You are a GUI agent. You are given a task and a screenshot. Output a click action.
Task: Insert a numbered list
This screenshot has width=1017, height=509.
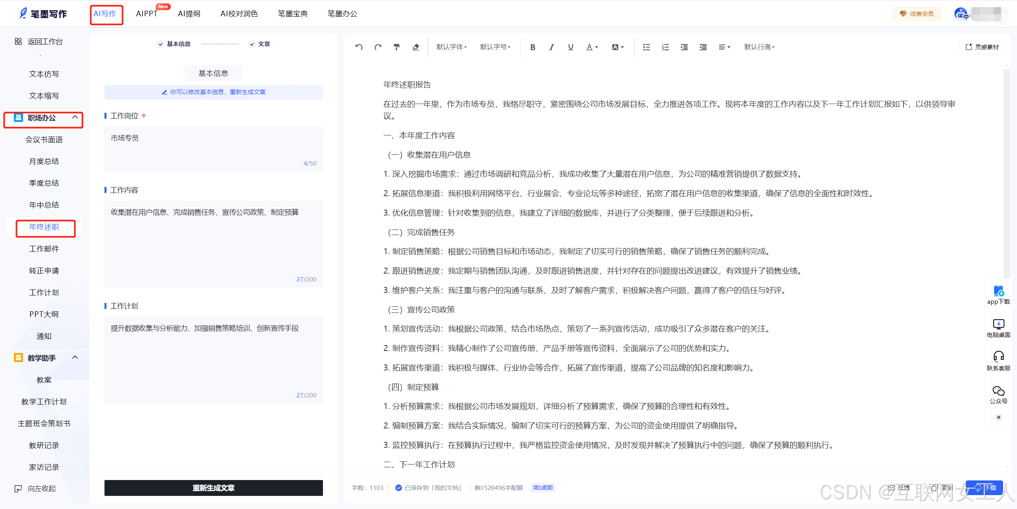click(665, 47)
